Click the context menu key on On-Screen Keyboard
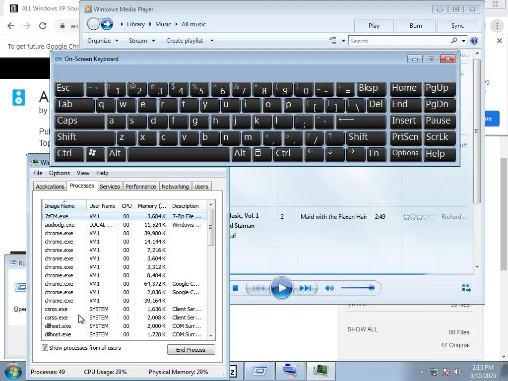The width and height of the screenshot is (508, 381). click(x=262, y=154)
